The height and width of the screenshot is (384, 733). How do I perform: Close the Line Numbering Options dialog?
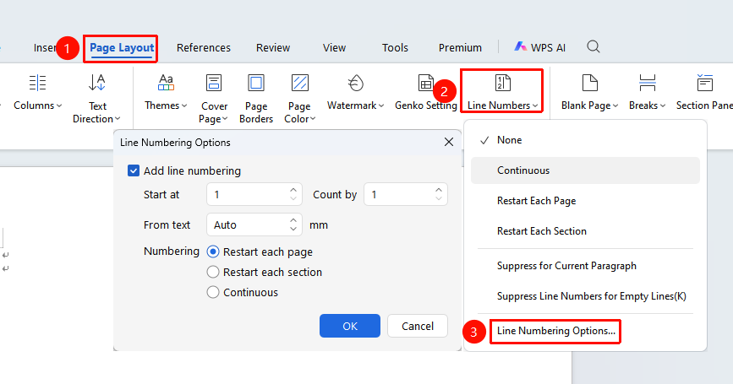click(449, 142)
